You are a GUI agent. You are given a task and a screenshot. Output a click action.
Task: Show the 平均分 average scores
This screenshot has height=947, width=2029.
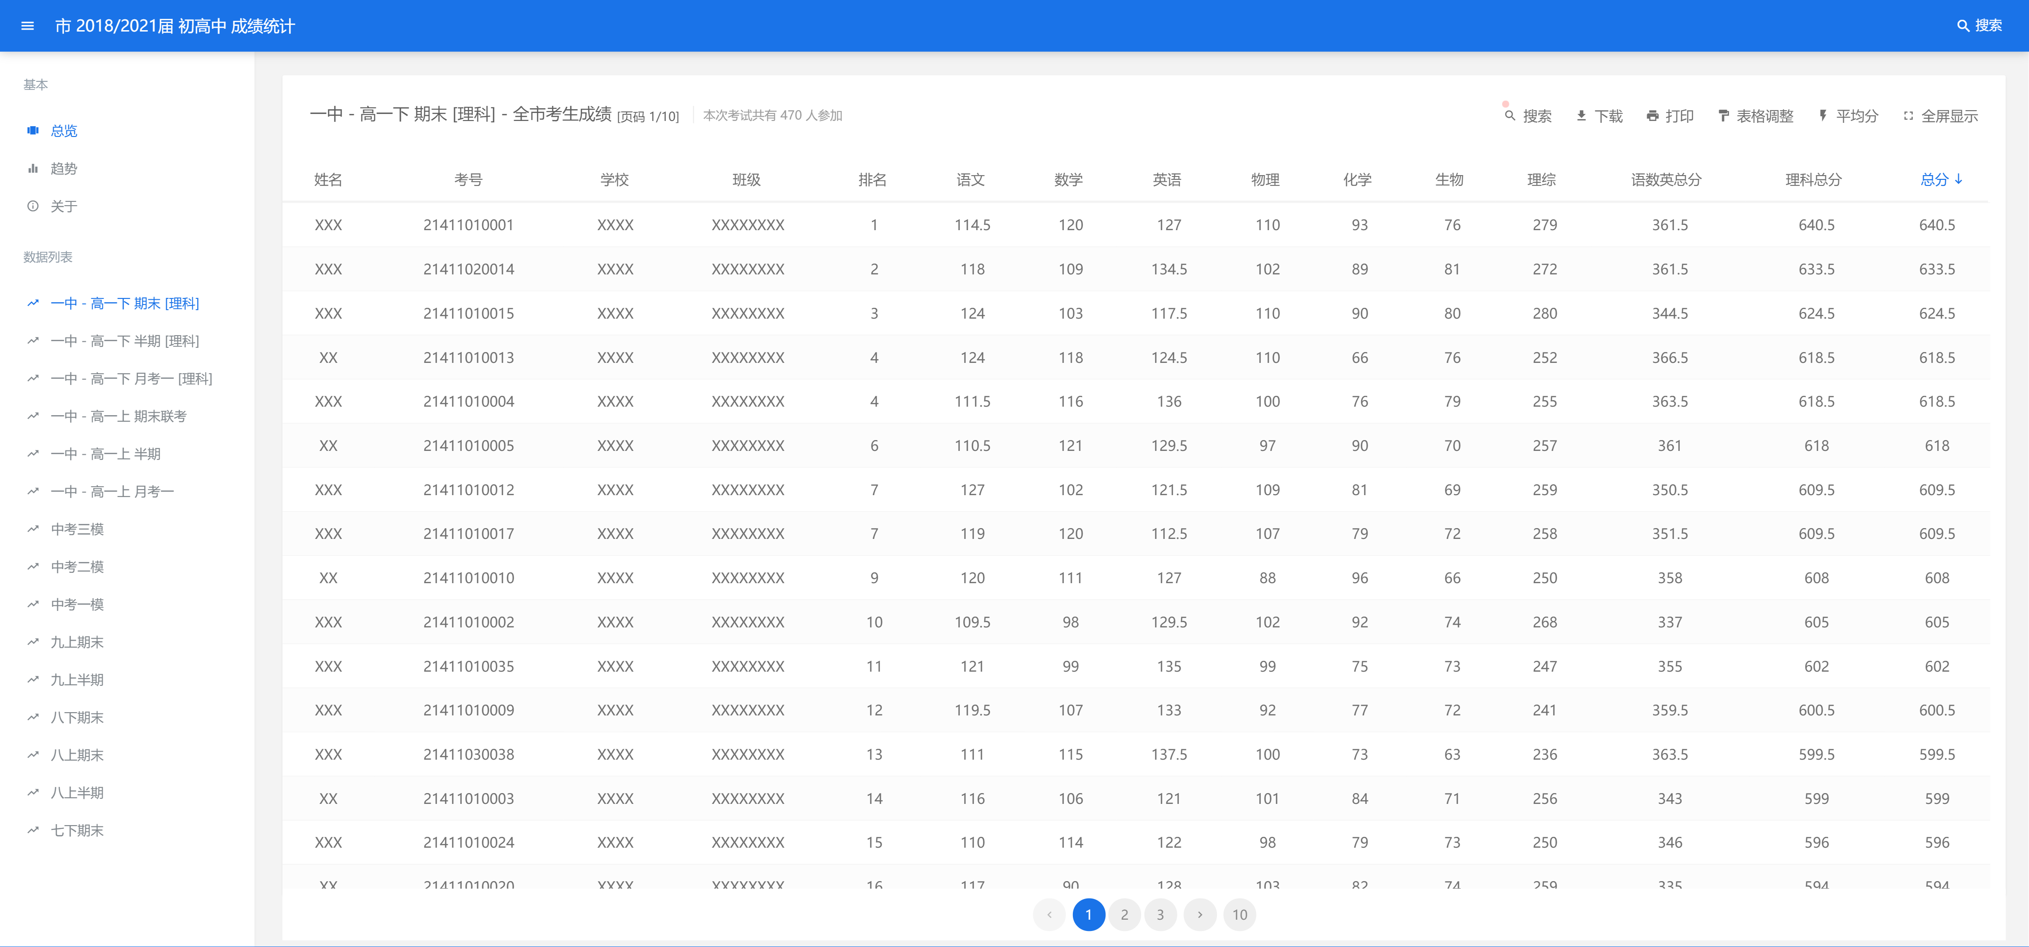[1848, 116]
